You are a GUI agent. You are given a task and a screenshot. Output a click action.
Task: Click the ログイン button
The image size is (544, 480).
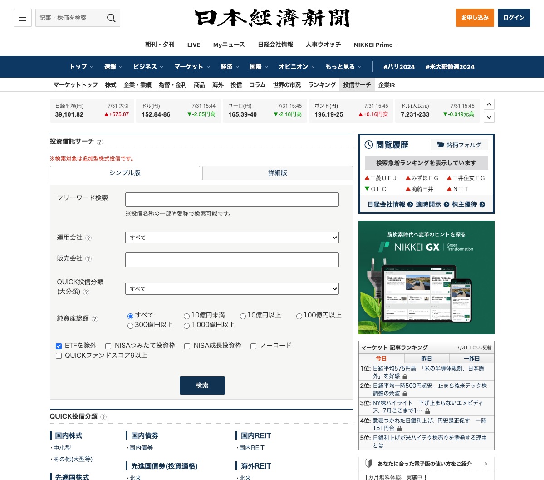514,18
